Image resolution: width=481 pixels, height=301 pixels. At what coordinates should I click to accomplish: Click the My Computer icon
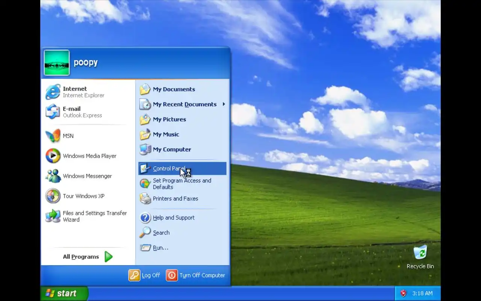(145, 149)
